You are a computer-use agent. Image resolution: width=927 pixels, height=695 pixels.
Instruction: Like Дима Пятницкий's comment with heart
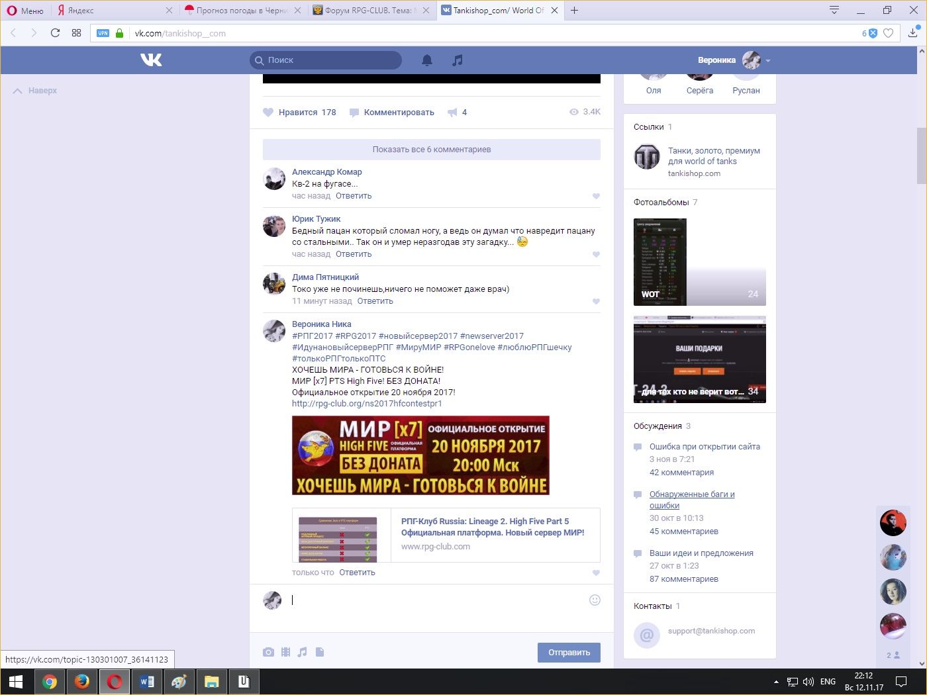pos(596,301)
